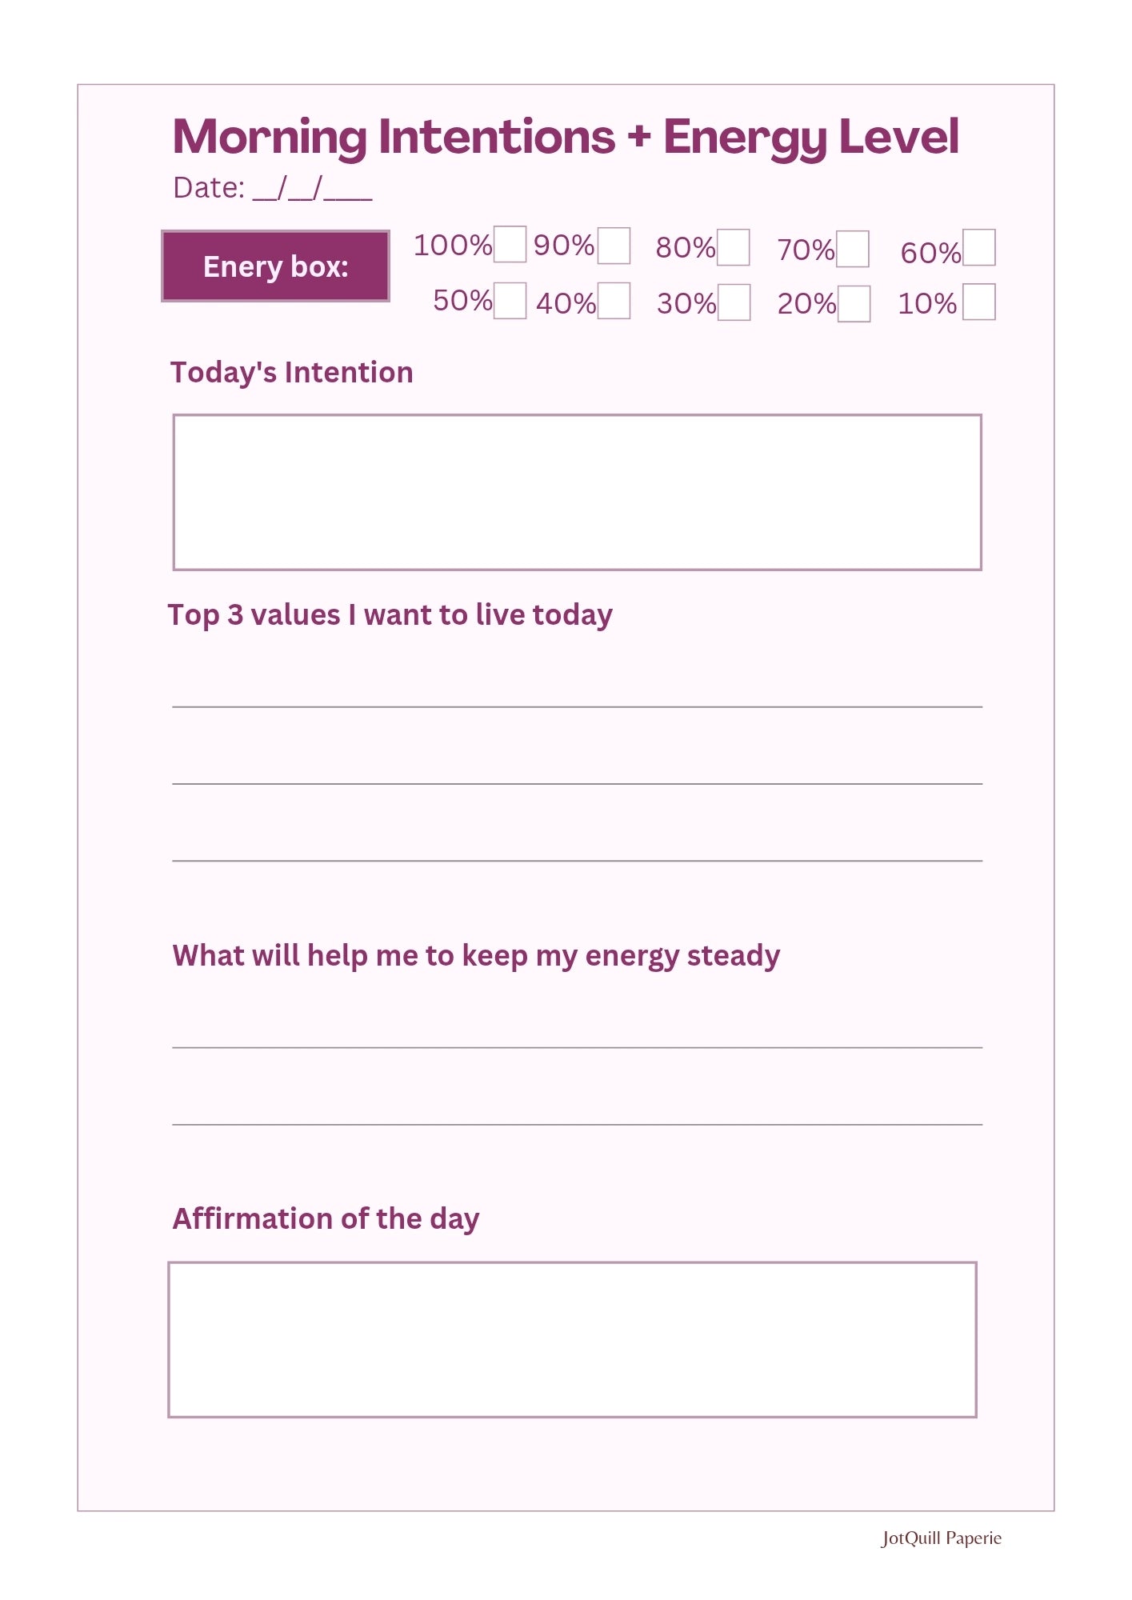Image resolution: width=1132 pixels, height=1600 pixels.
Task: Click the Date blank field
Action: point(313,189)
